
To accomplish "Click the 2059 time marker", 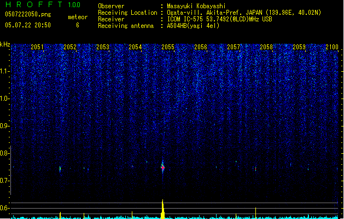I will tap(299, 47).
